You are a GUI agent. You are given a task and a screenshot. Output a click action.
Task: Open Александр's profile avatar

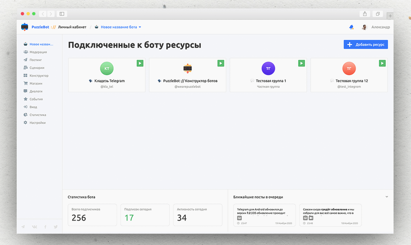point(364,27)
